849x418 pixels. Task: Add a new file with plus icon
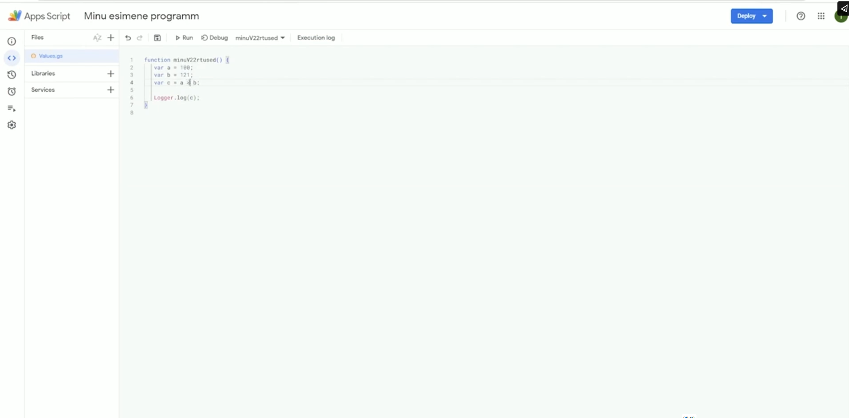point(111,38)
